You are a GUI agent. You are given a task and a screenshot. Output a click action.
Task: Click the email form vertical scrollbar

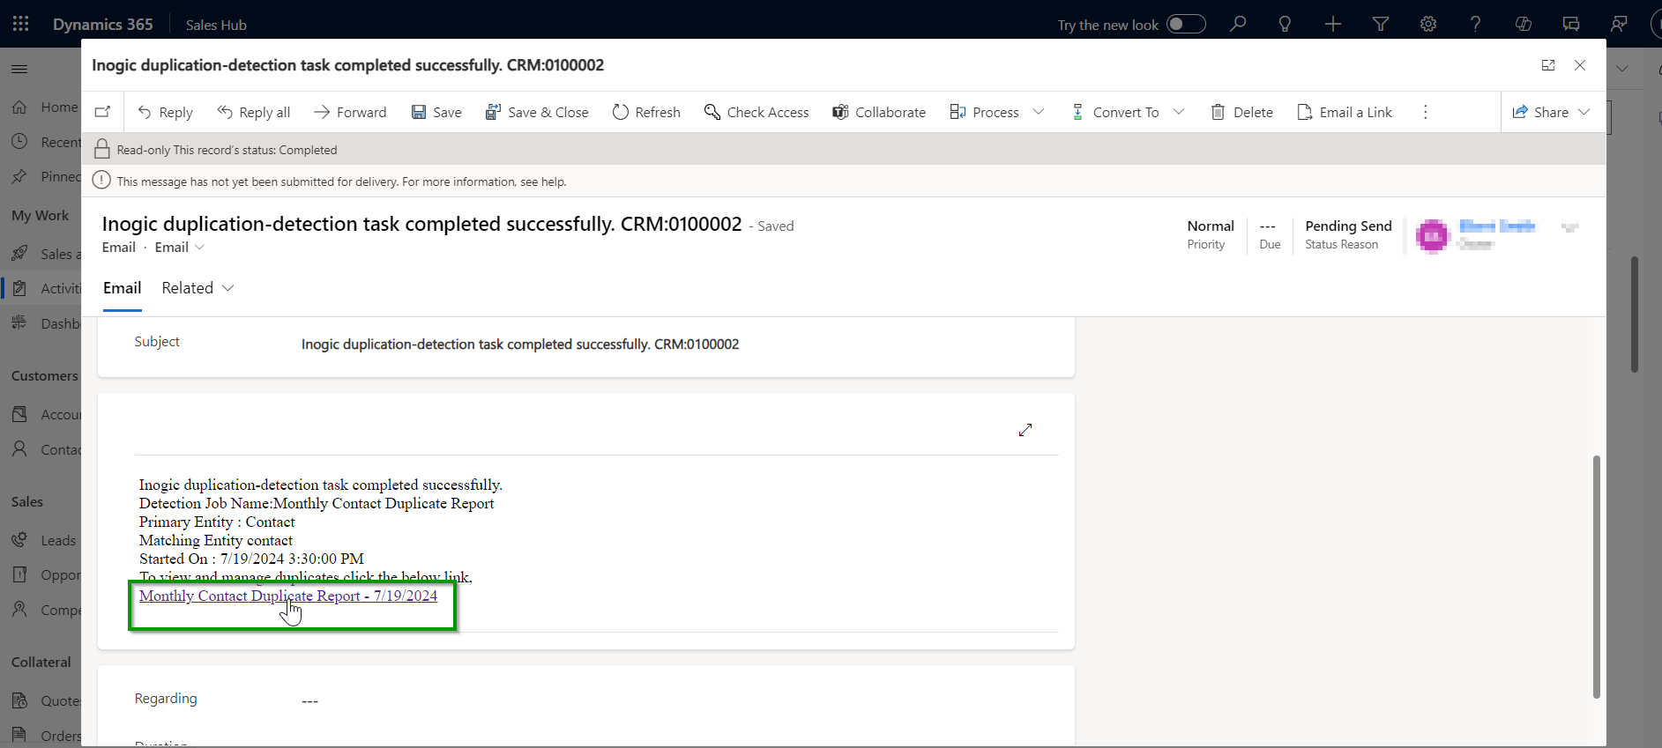(1596, 577)
